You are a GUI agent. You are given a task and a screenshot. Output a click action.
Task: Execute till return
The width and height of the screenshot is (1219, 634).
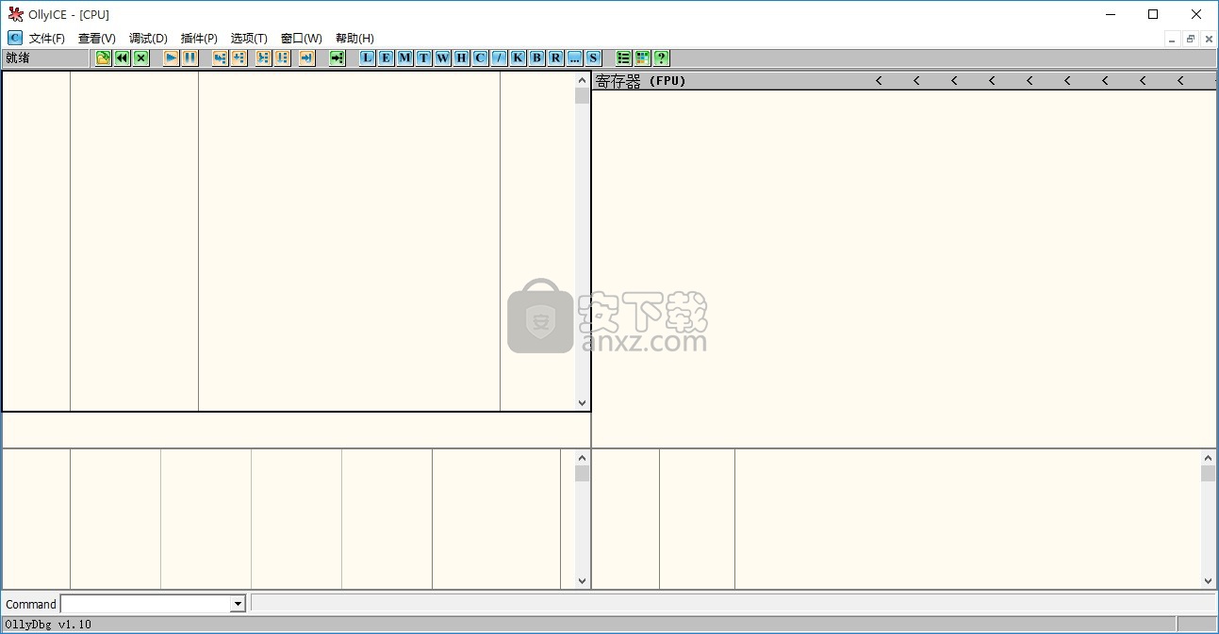[x=307, y=58]
